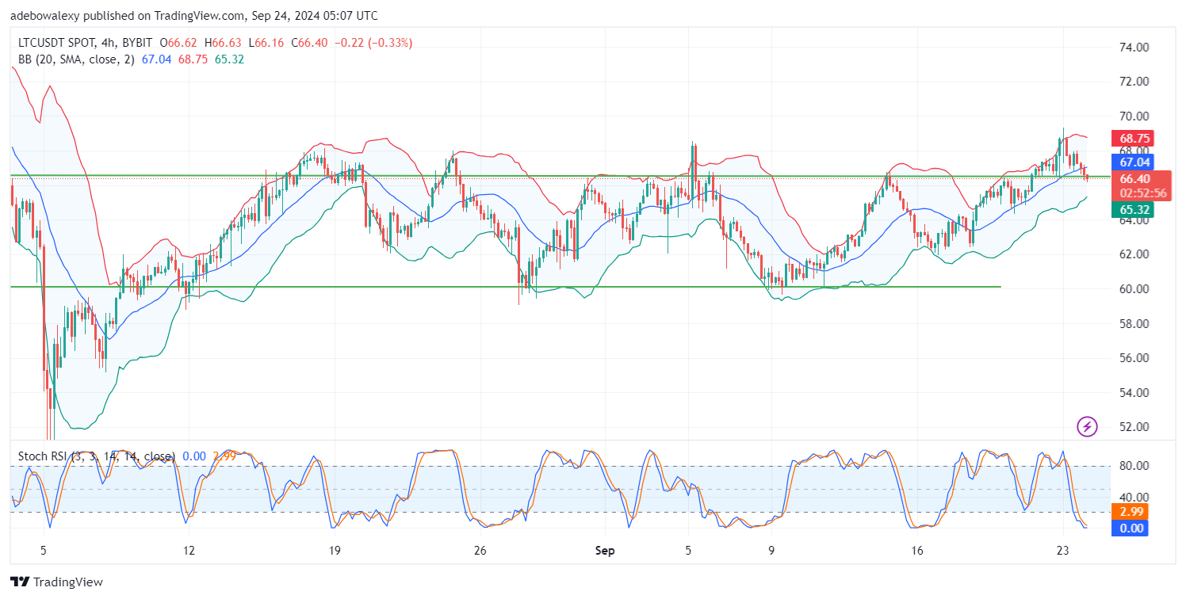The width and height of the screenshot is (1186, 599).
Task: Click the -0.22 (-0.33%) price change value
Action: pyautogui.click(x=373, y=43)
